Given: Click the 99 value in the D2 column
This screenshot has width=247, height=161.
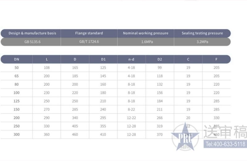Looking at the screenshot, I should 160,67.
